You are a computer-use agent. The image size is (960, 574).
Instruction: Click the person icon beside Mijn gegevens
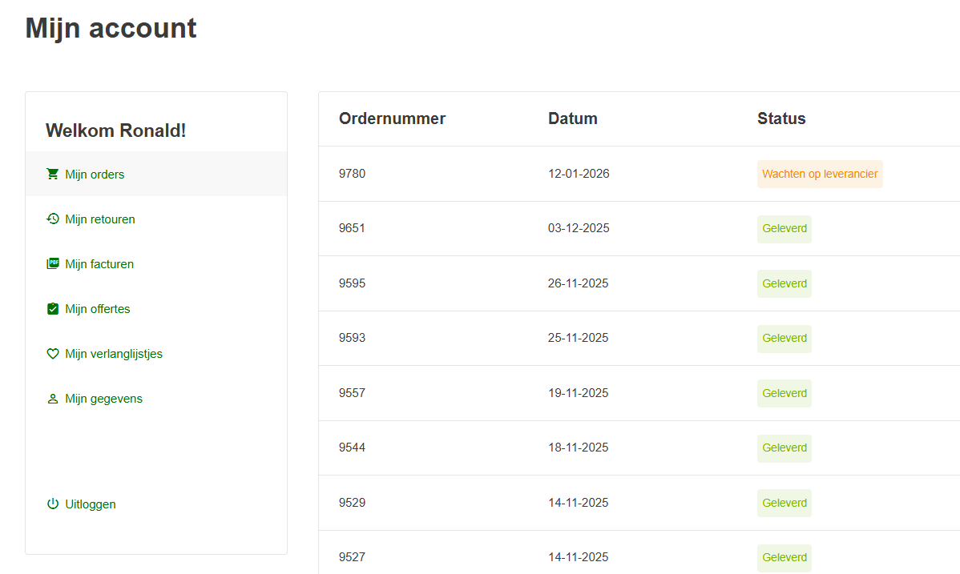point(53,399)
